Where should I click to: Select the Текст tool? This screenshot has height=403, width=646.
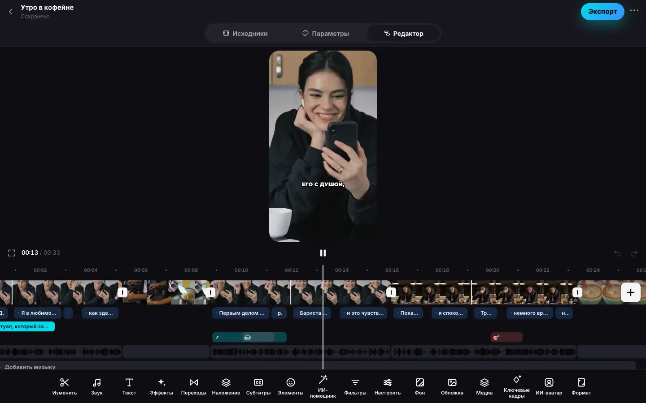[129, 386]
